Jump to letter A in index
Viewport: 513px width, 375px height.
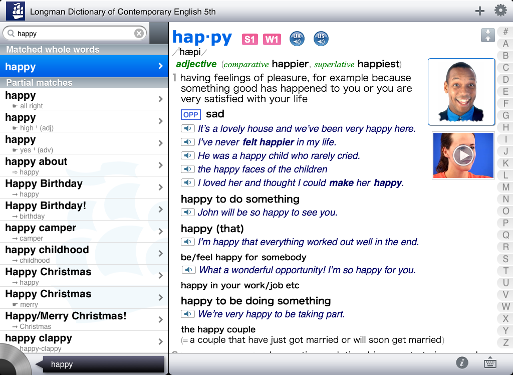click(x=505, y=44)
